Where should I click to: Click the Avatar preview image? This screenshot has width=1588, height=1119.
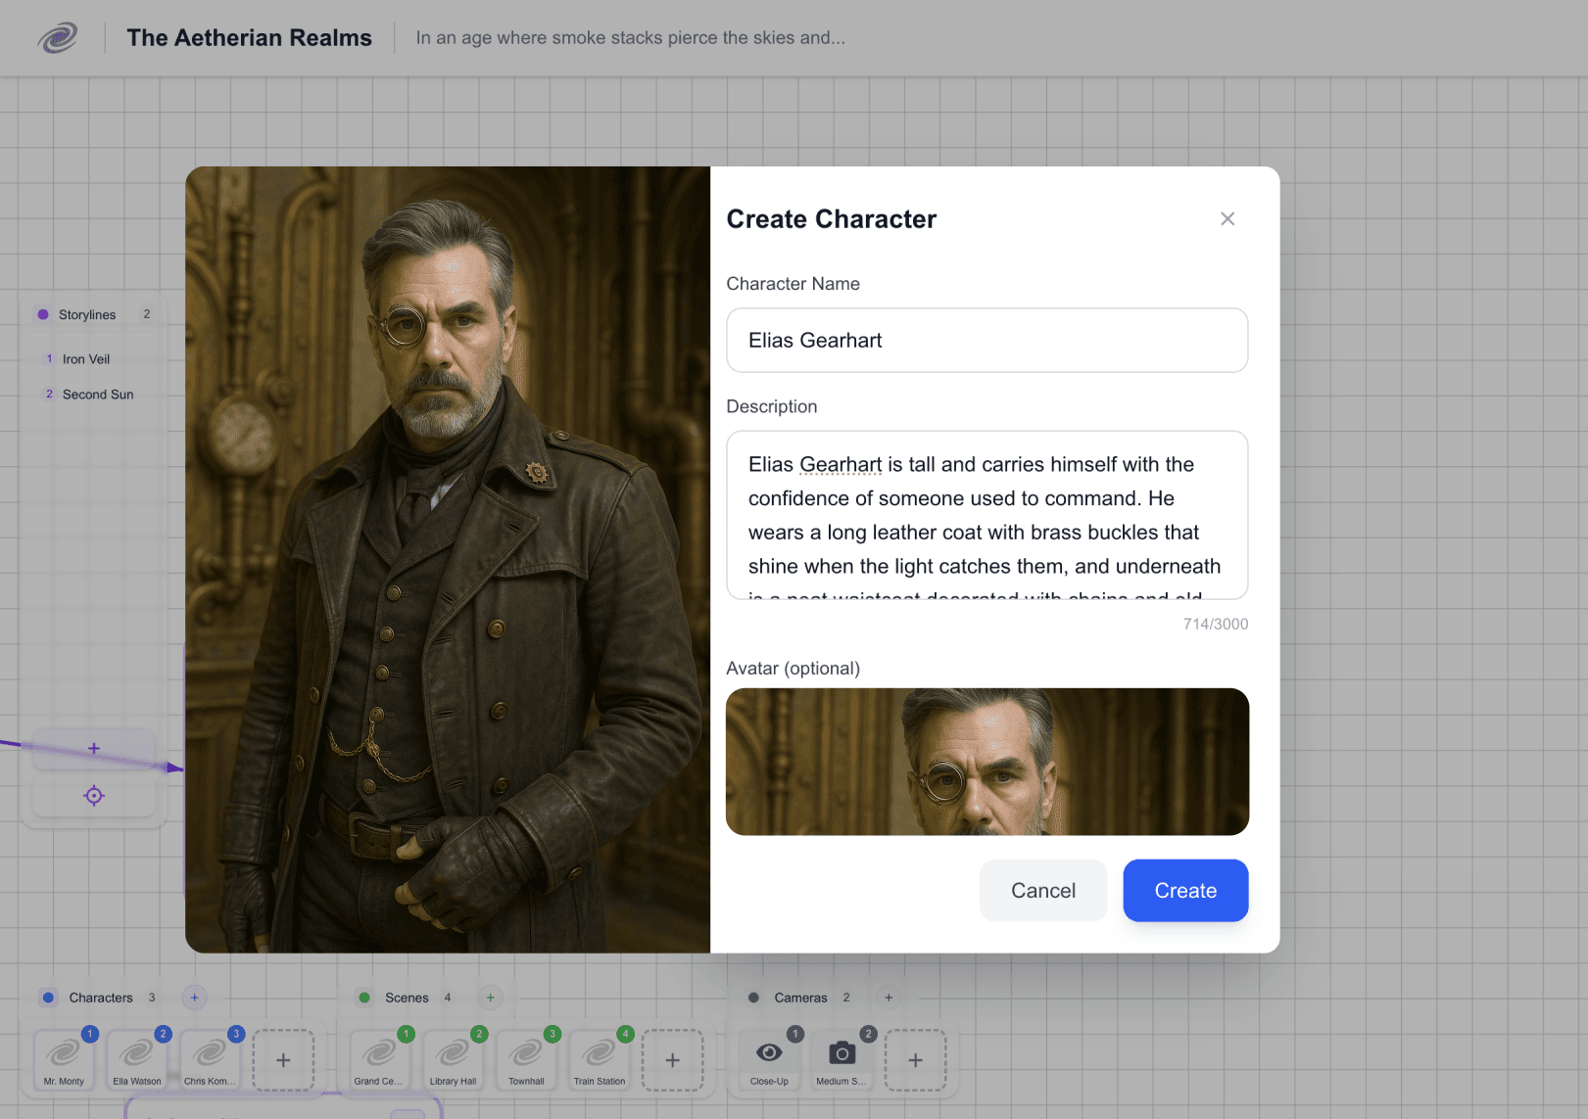[986, 762]
